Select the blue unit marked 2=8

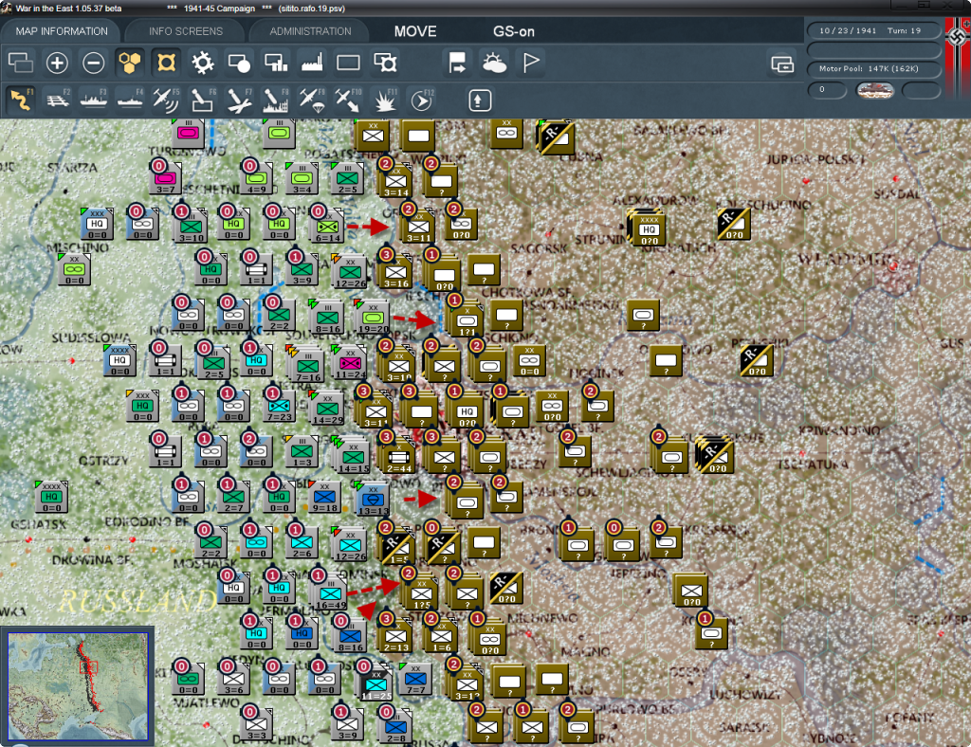tap(395, 726)
